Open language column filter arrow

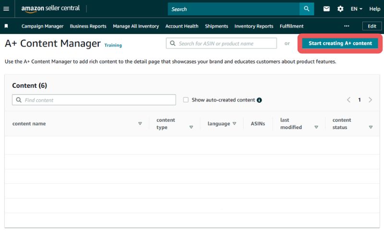point(234,123)
